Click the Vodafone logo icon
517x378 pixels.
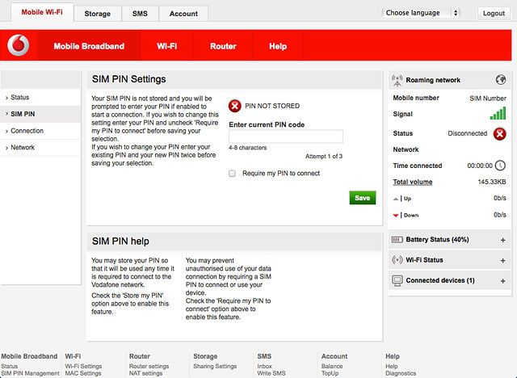coord(19,45)
